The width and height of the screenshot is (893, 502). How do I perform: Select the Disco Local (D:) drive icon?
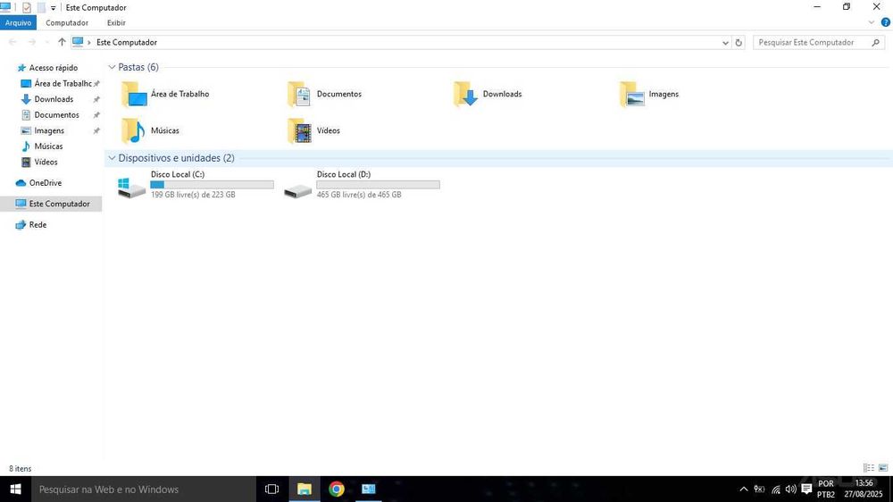(298, 189)
